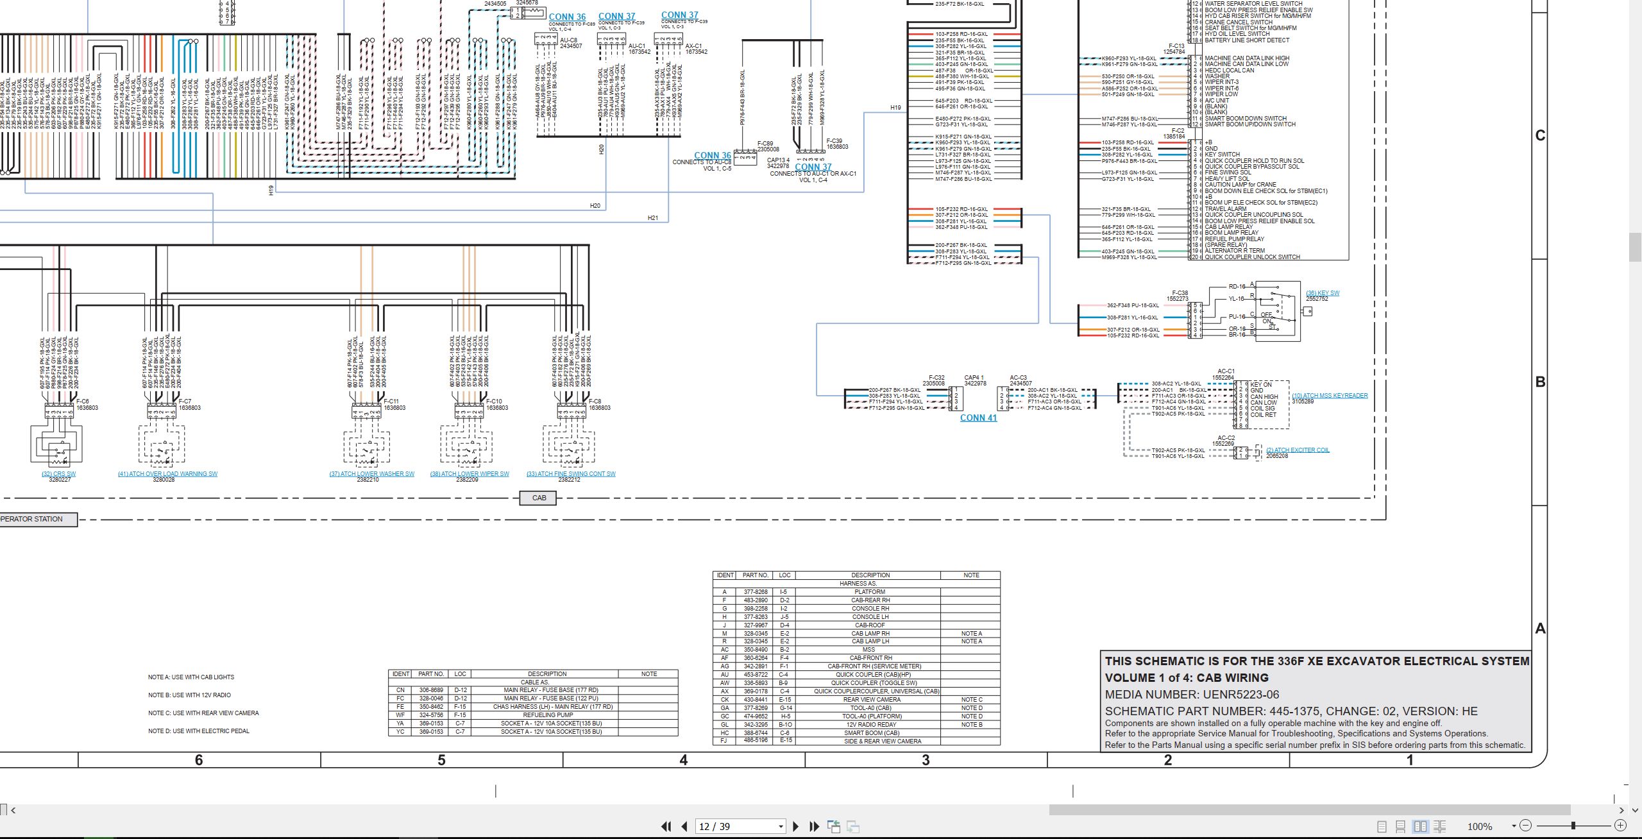Open the CONN 36 link beside F-C89
The height and width of the screenshot is (839, 1642).
tap(712, 155)
